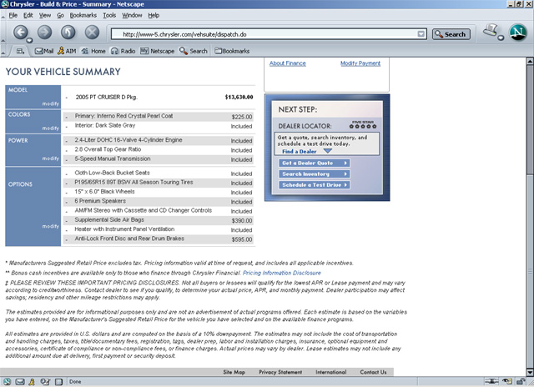Click the Print icon in the toolbar
This screenshot has height=387, width=534.
point(493,33)
